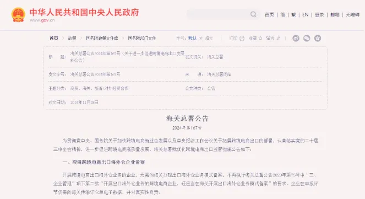365x199 pixels.
Task: Share to QQ Zone star icon
Action: pyautogui.click(x=318, y=38)
